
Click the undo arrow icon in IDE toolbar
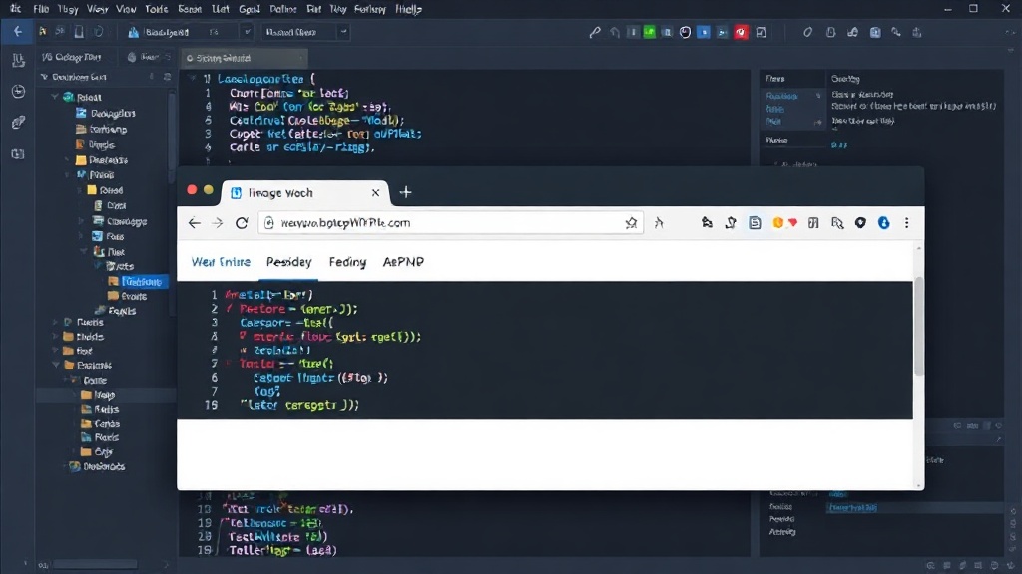614,32
